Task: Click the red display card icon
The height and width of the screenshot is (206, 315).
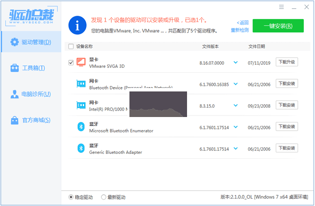Action: pos(81,62)
